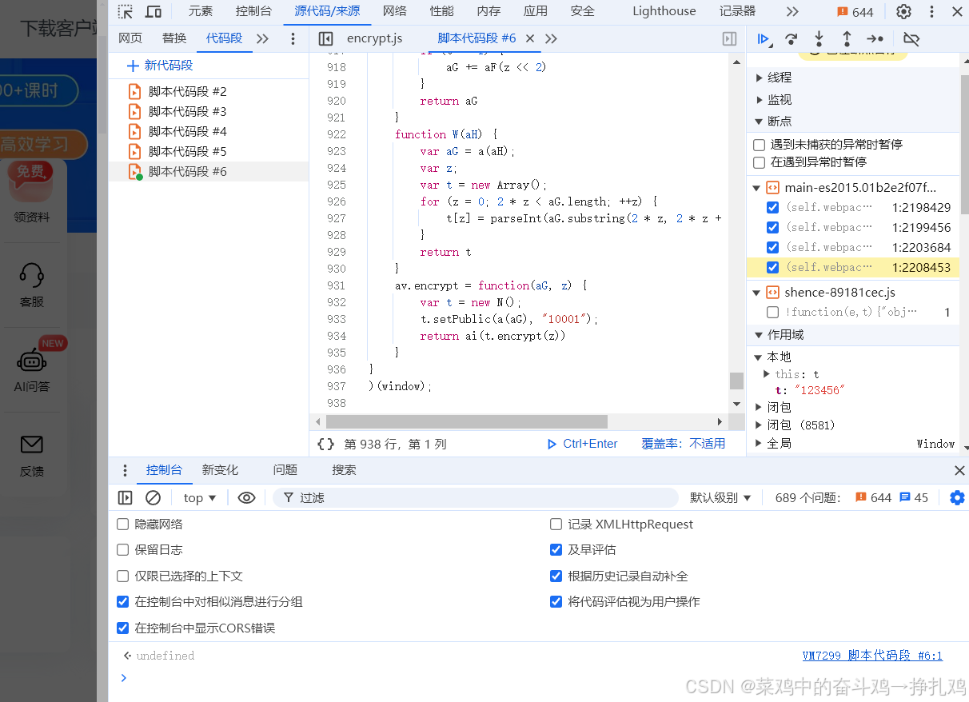Open the top context dropdown
Image resolution: width=969 pixels, height=702 pixels.
(200, 497)
